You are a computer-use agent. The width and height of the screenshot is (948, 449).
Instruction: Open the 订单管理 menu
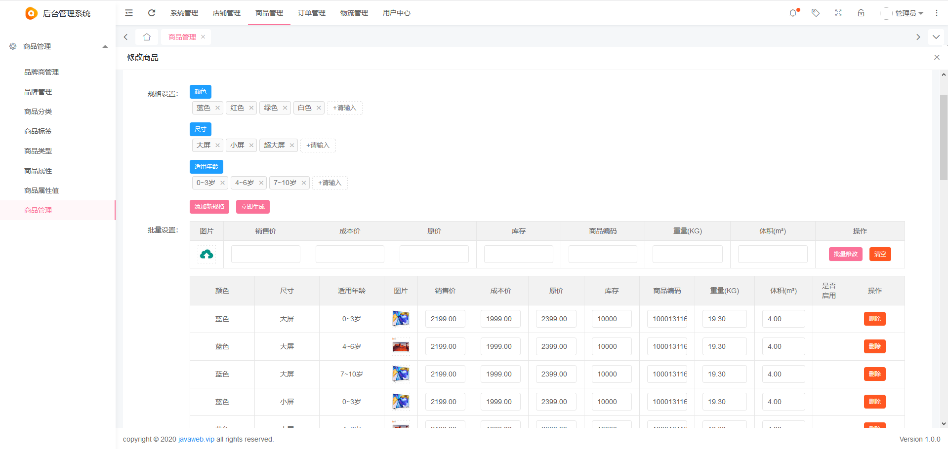311,13
